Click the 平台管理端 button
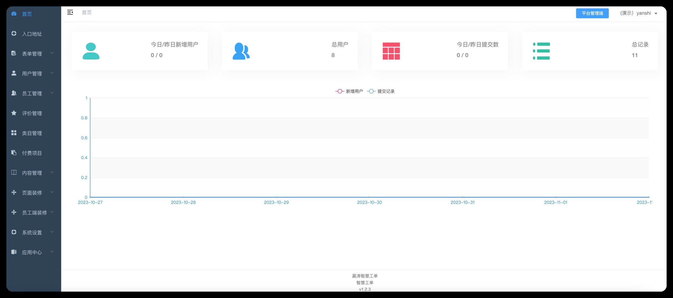Screen dimensions: 673x298 pyautogui.click(x=592, y=13)
